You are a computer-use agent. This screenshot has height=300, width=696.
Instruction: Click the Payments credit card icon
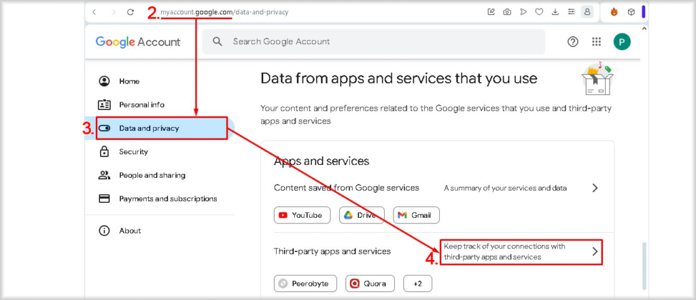pos(104,199)
